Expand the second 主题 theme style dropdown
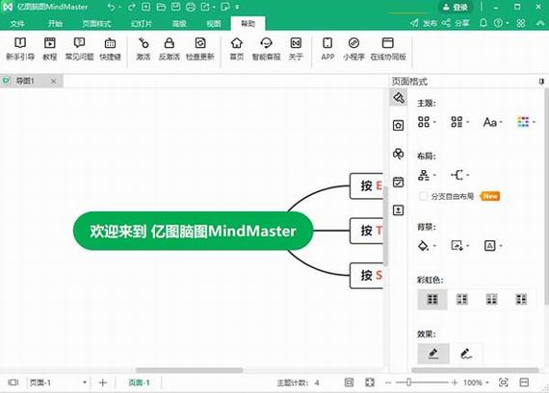The width and height of the screenshot is (549, 393). (459, 122)
